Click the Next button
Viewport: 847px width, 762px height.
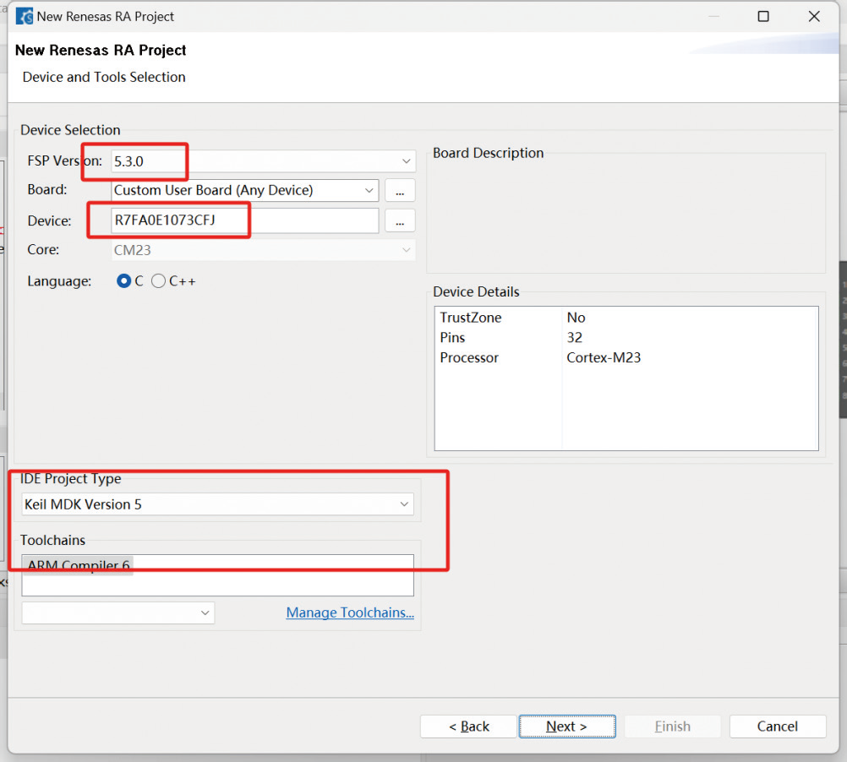pos(567,727)
